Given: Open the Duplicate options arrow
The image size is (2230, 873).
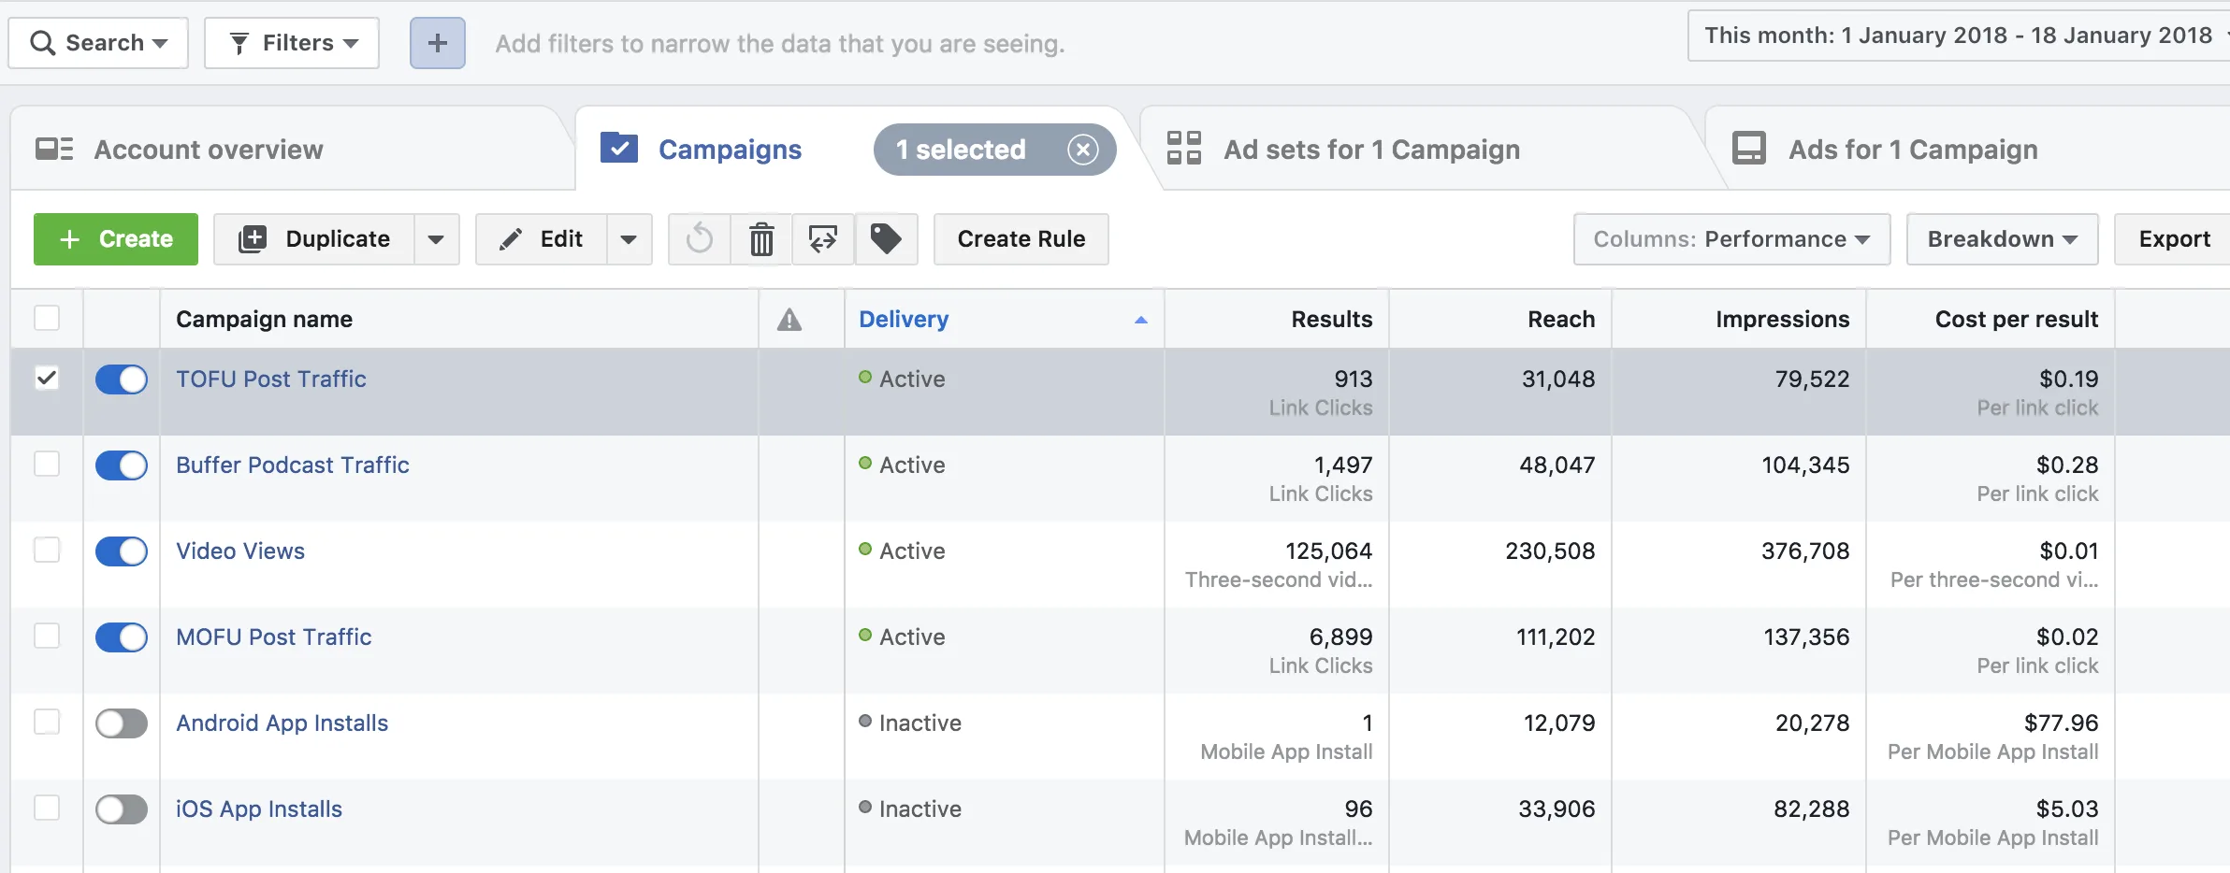Looking at the screenshot, I should pyautogui.click(x=436, y=239).
